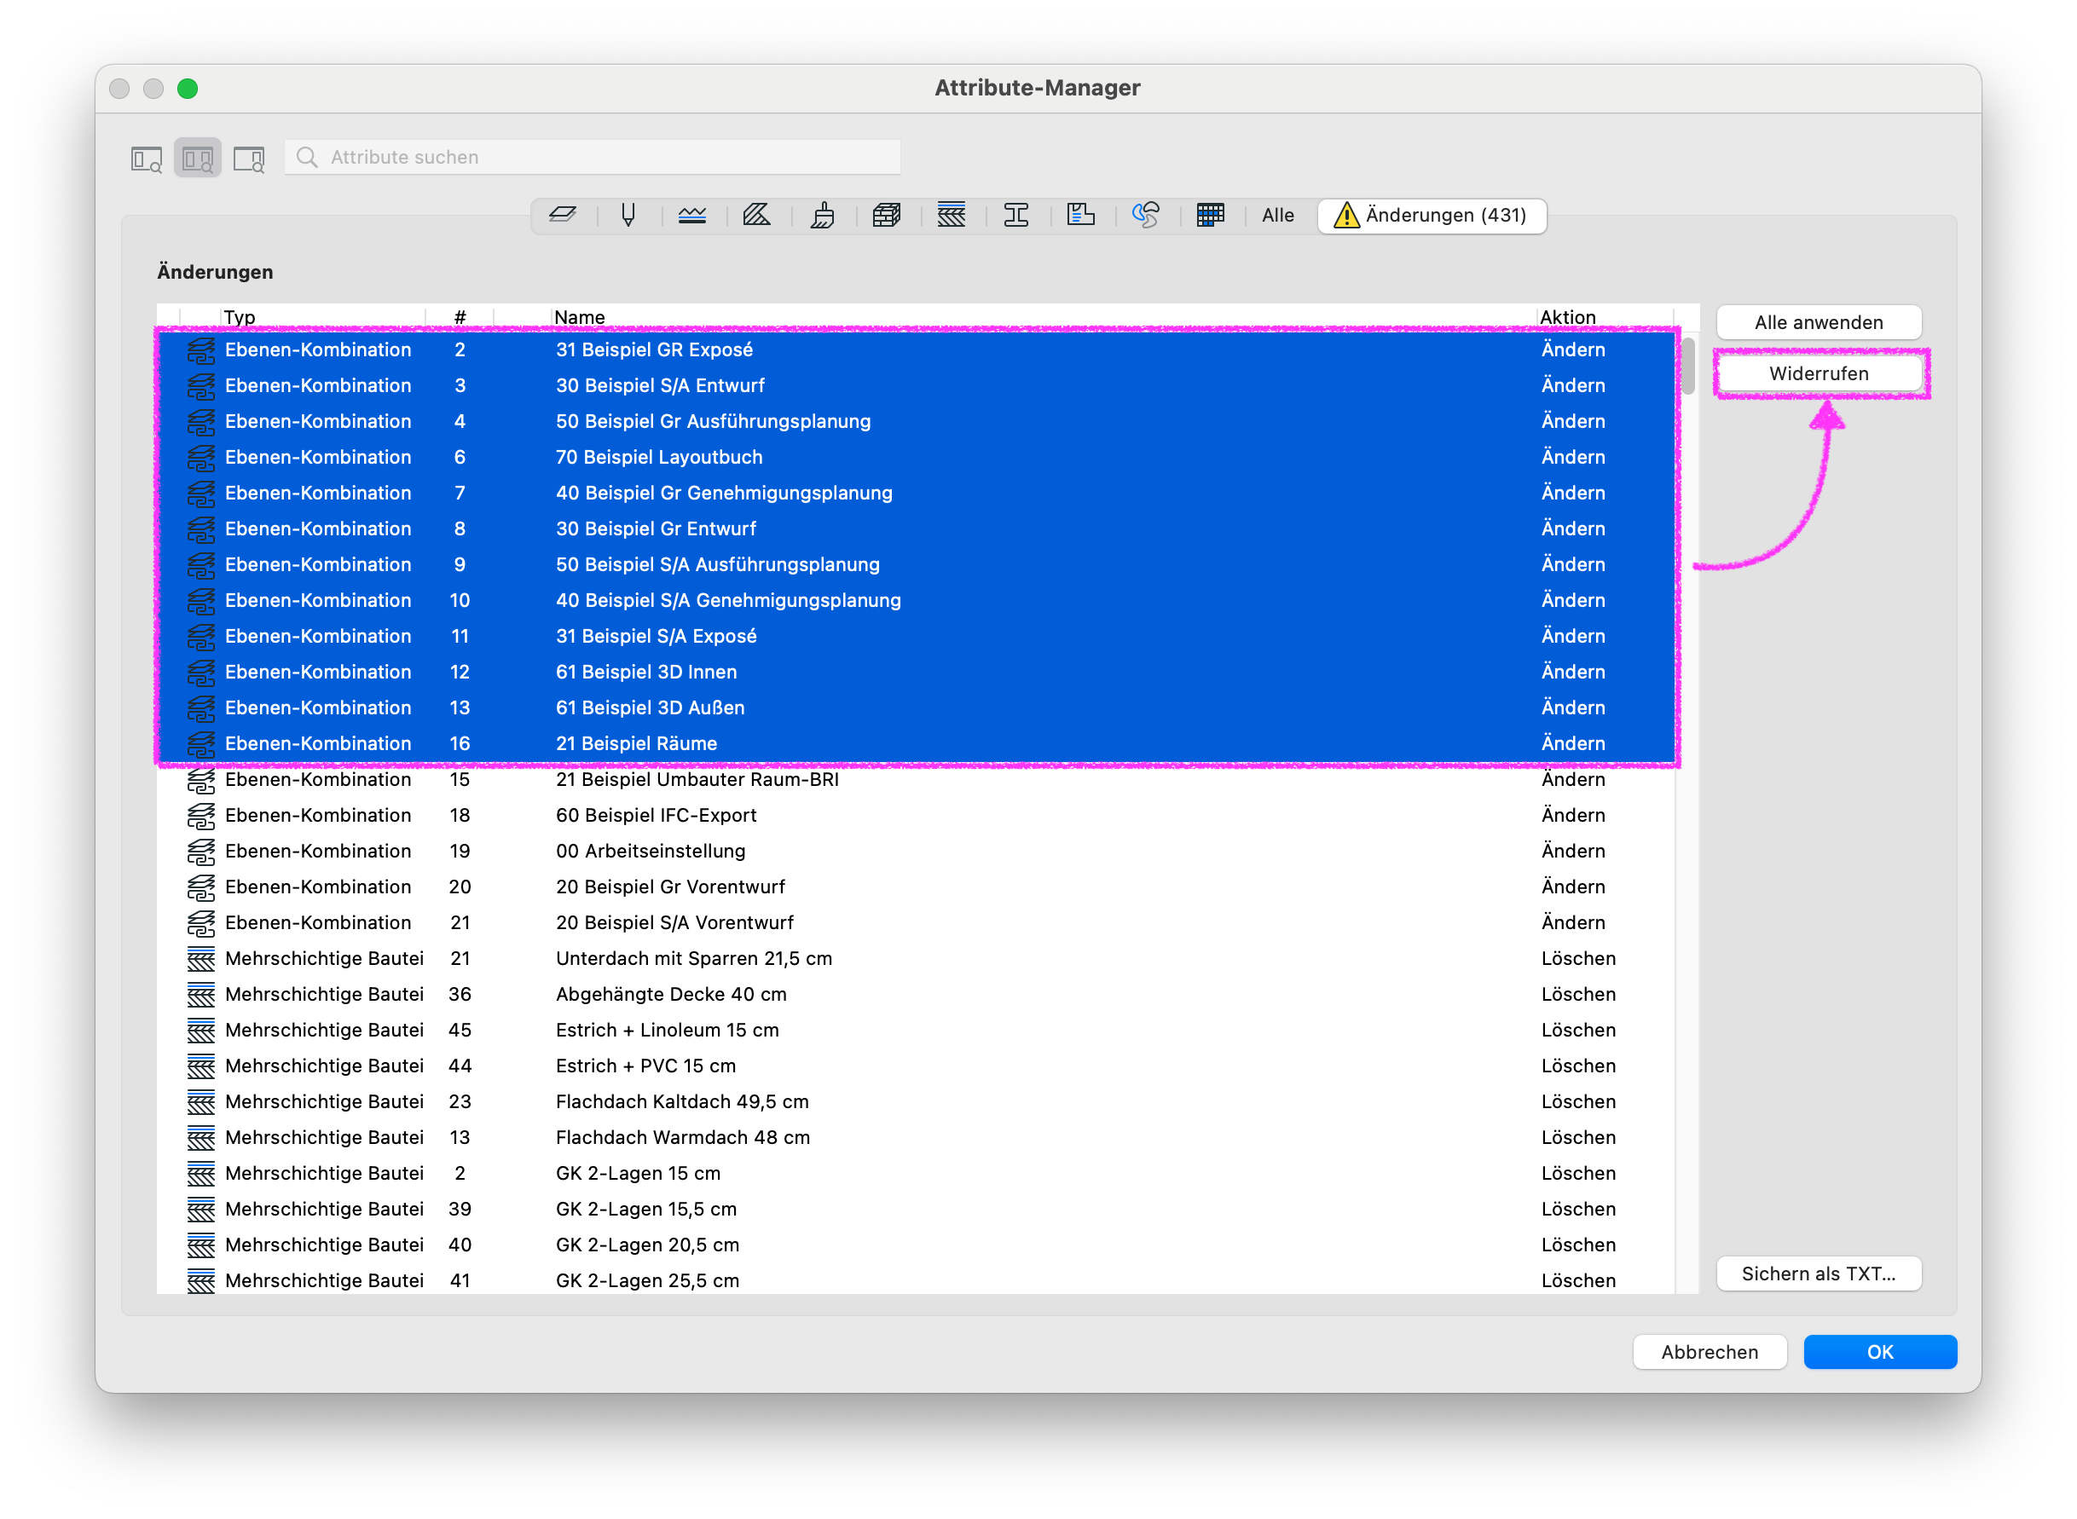Select row Abgehängte Decke 40 cm
Image resolution: width=2077 pixels, height=1519 pixels.
coord(917,995)
